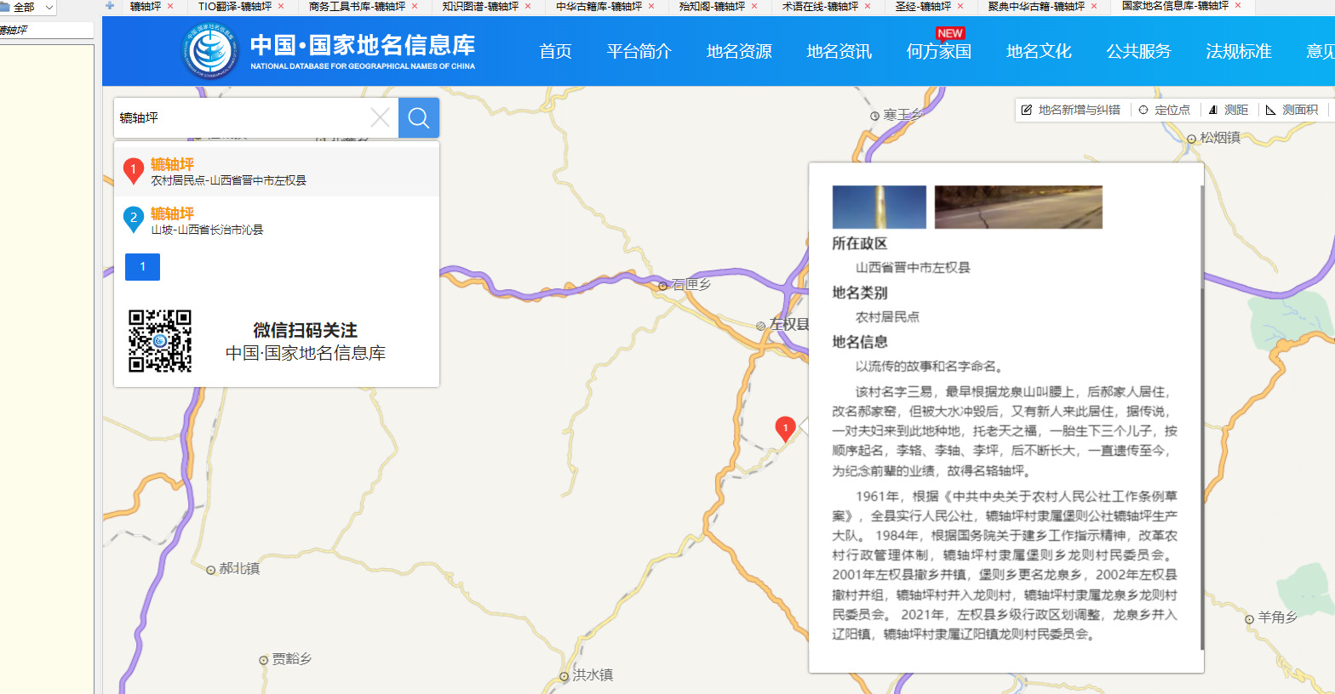Image resolution: width=1335 pixels, height=694 pixels.
Task: Clear the search box with the X icon
Action: pyautogui.click(x=380, y=117)
